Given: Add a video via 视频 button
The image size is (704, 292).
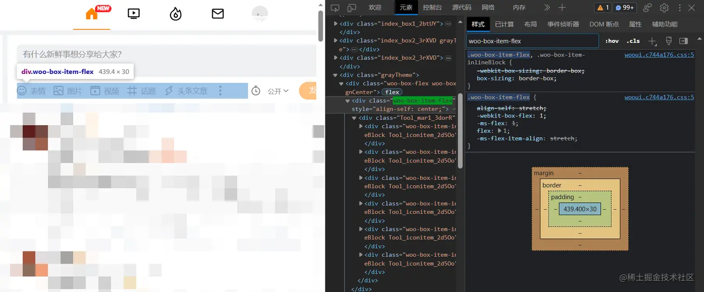Looking at the screenshot, I should (x=104, y=91).
